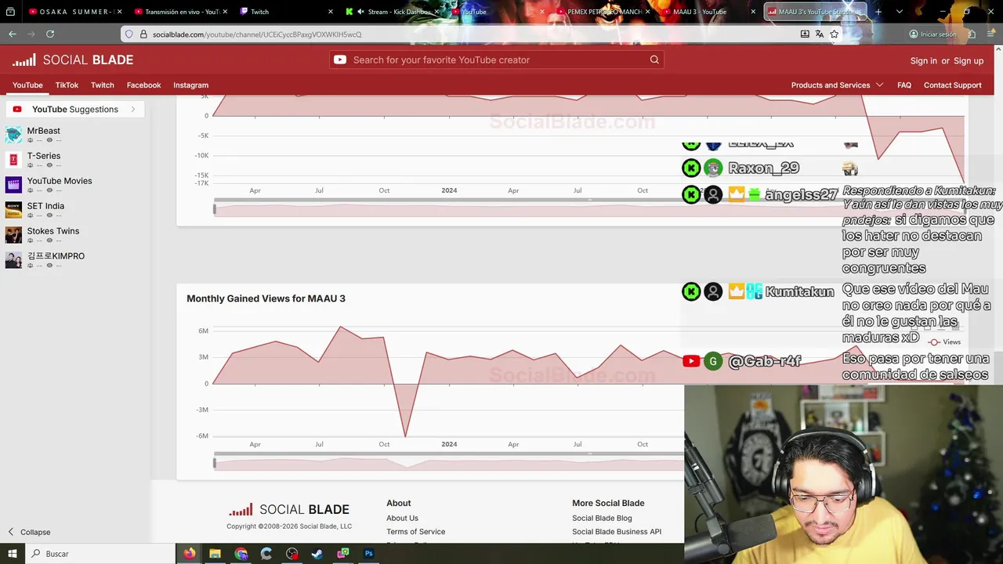Open the FAQ link
The image size is (1003, 564).
coord(904,85)
